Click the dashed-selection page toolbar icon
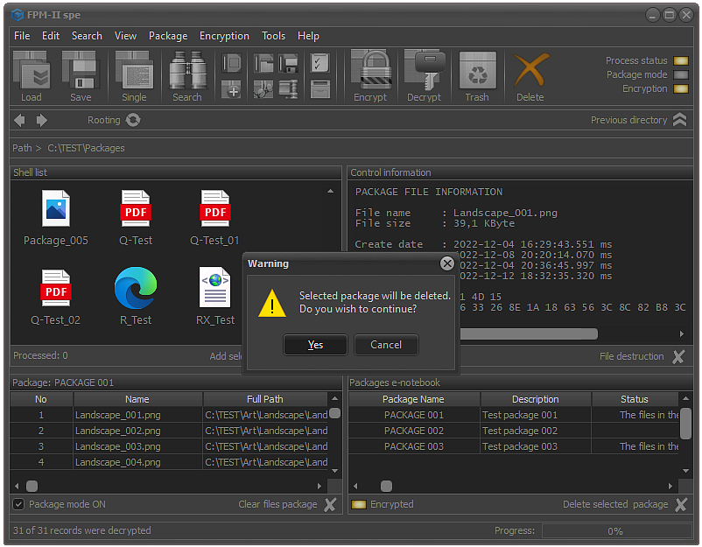This screenshot has width=702, height=547. (232, 63)
